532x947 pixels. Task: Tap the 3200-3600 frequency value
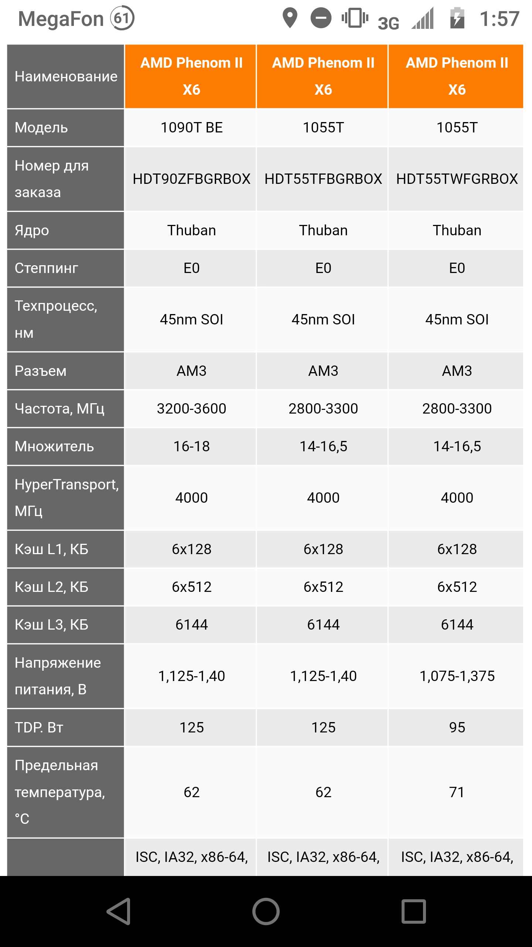pyautogui.click(x=191, y=409)
